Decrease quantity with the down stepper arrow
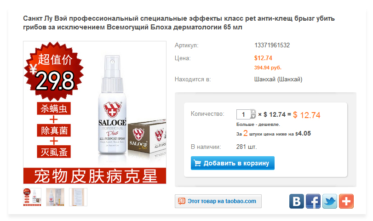This screenshot has width=373, height=221. [x=253, y=116]
